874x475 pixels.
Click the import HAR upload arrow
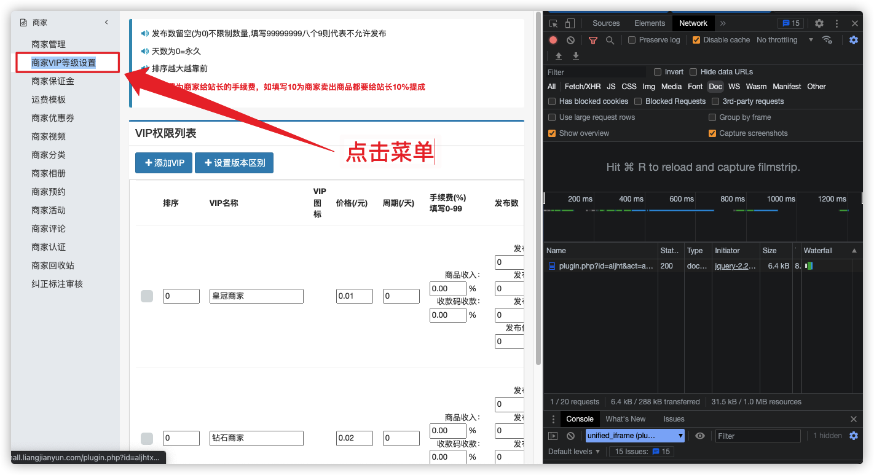tap(559, 56)
